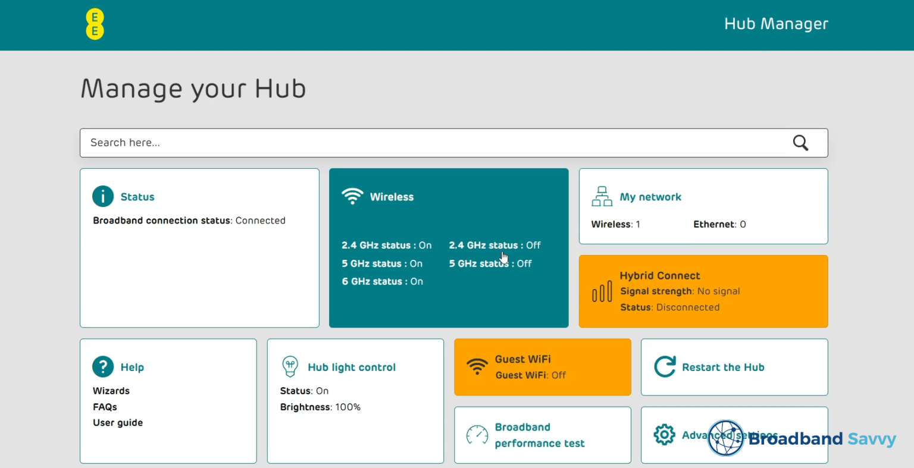914x468 pixels.
Task: Toggle the 6 GHz wireless status
Action: point(382,281)
